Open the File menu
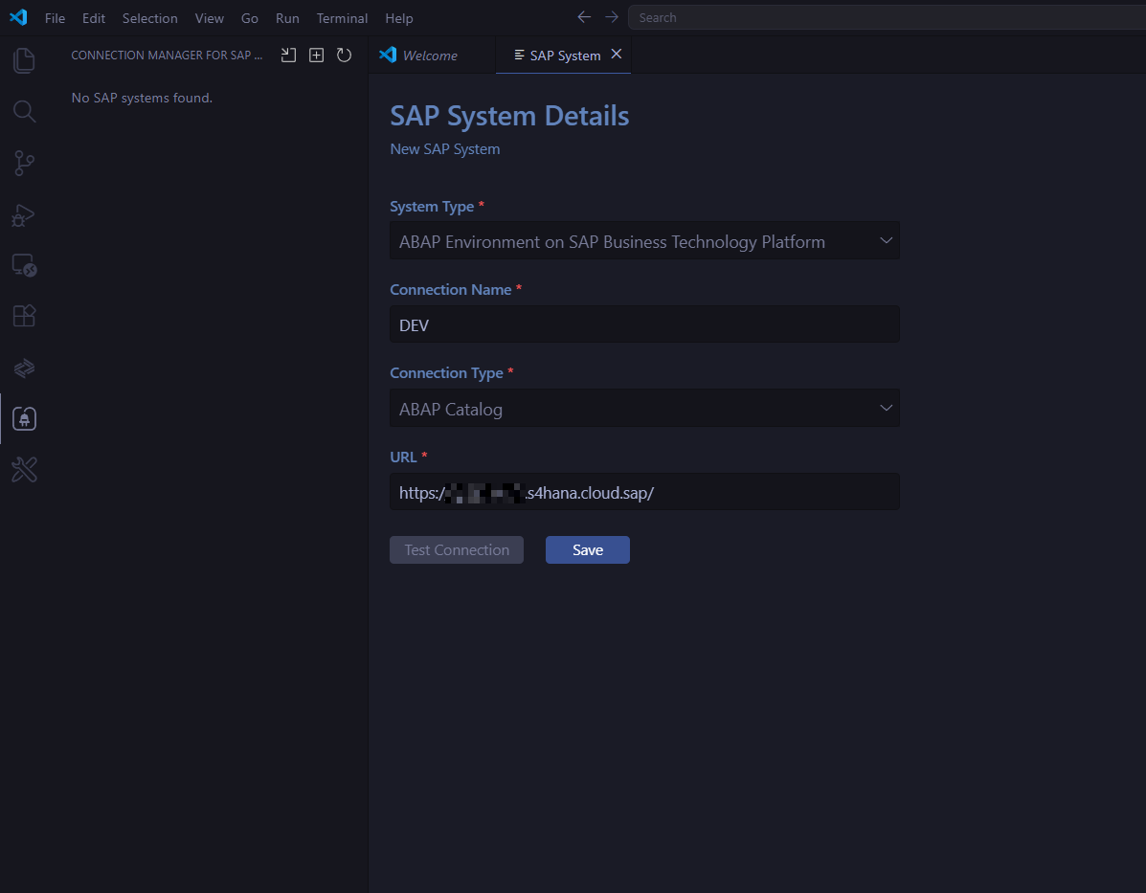 55,18
